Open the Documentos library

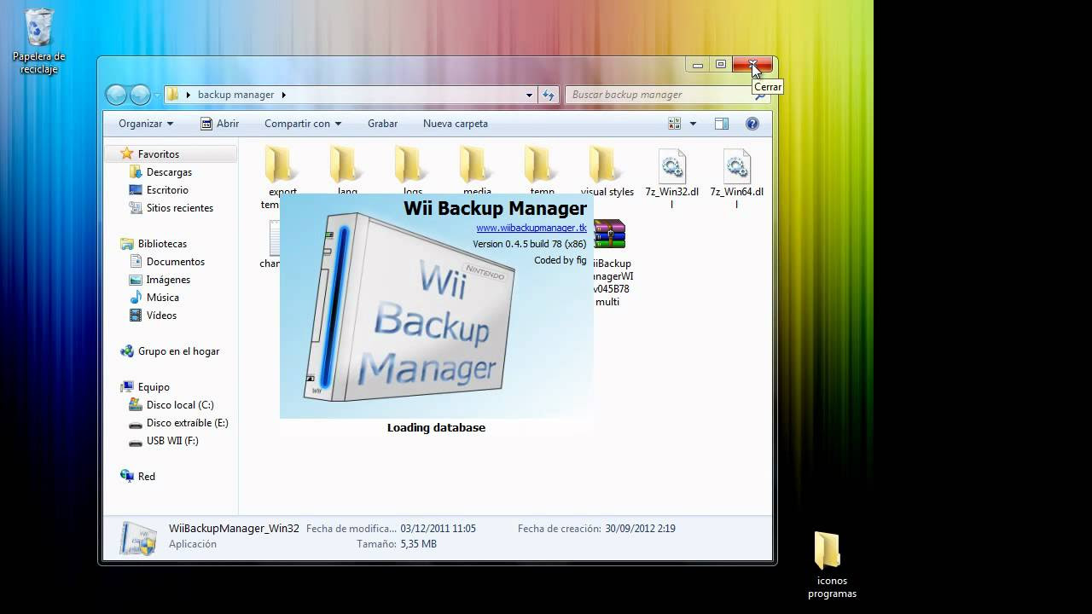click(176, 262)
